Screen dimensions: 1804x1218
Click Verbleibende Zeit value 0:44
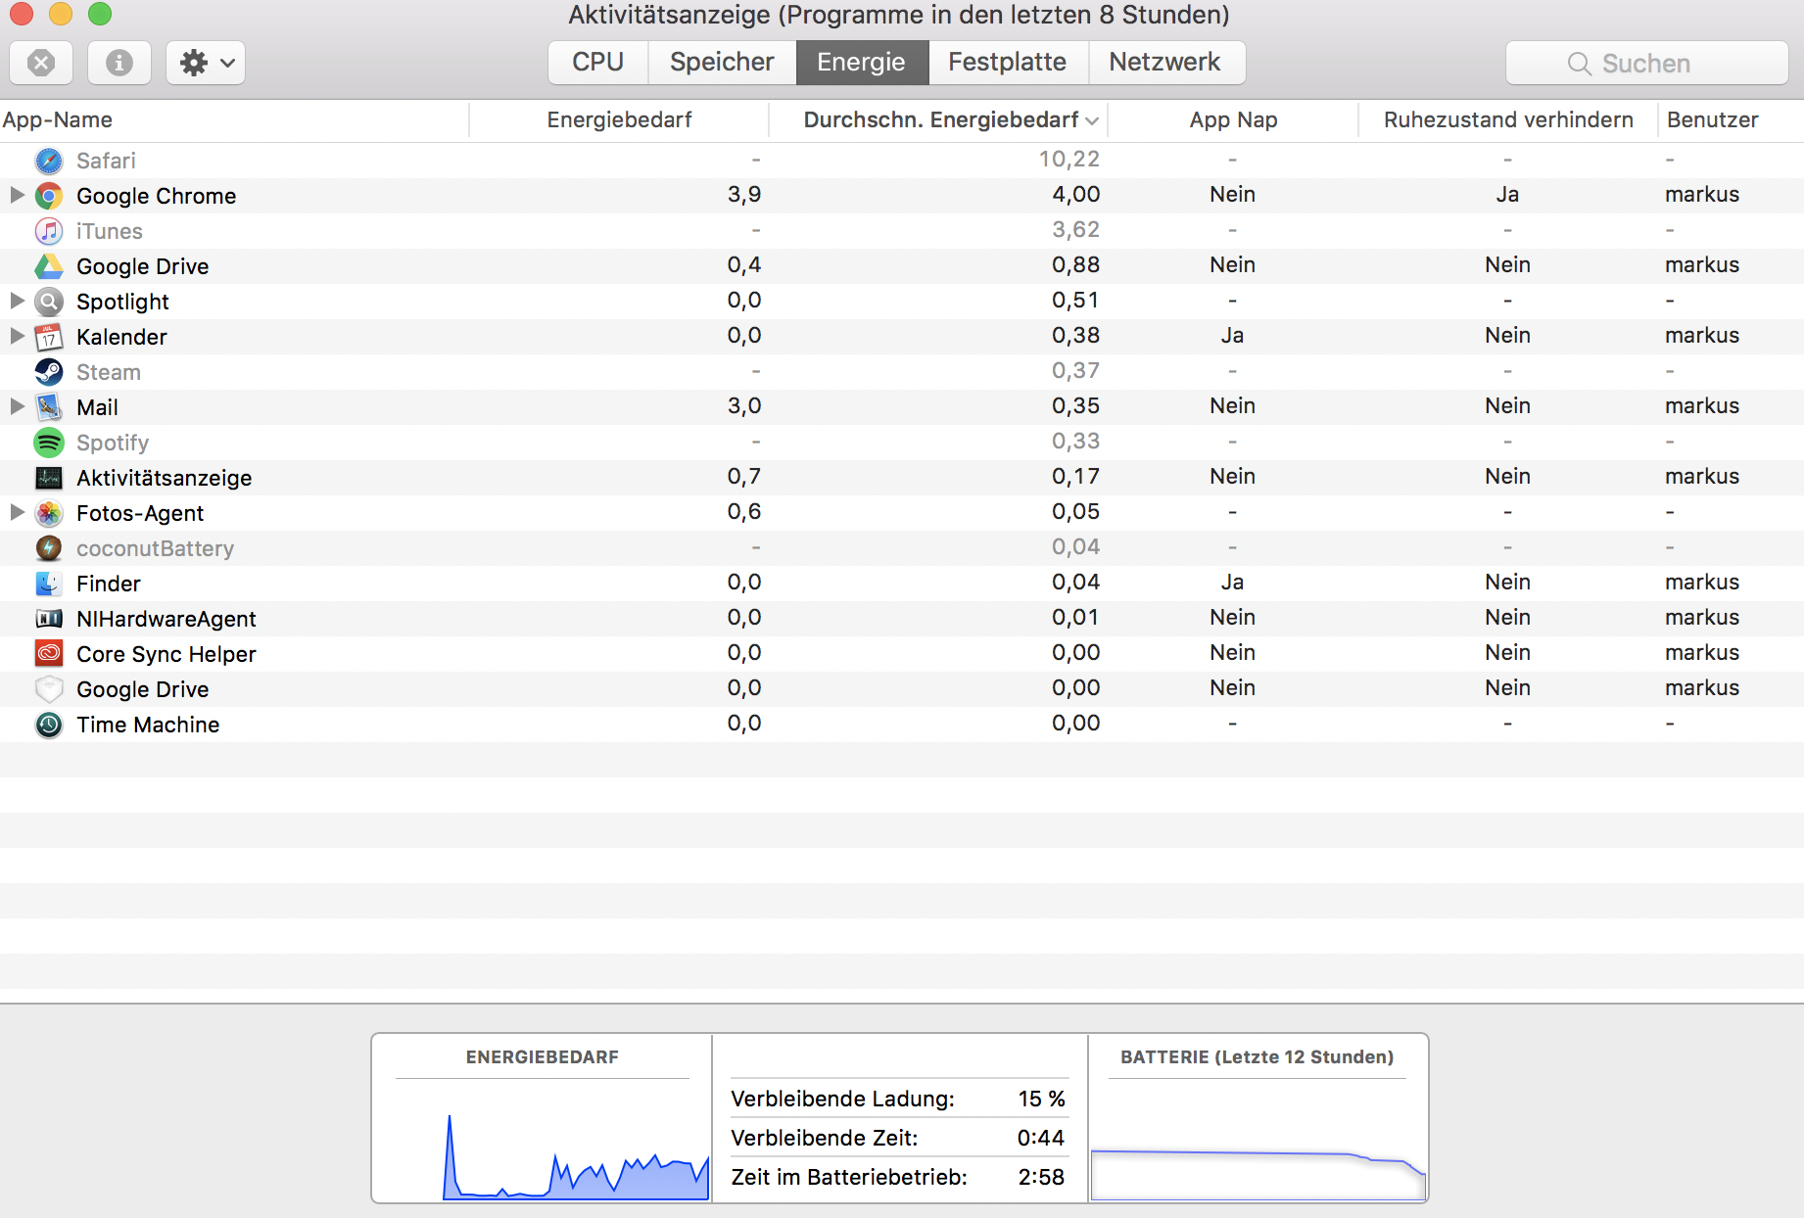pyautogui.click(x=1041, y=1138)
